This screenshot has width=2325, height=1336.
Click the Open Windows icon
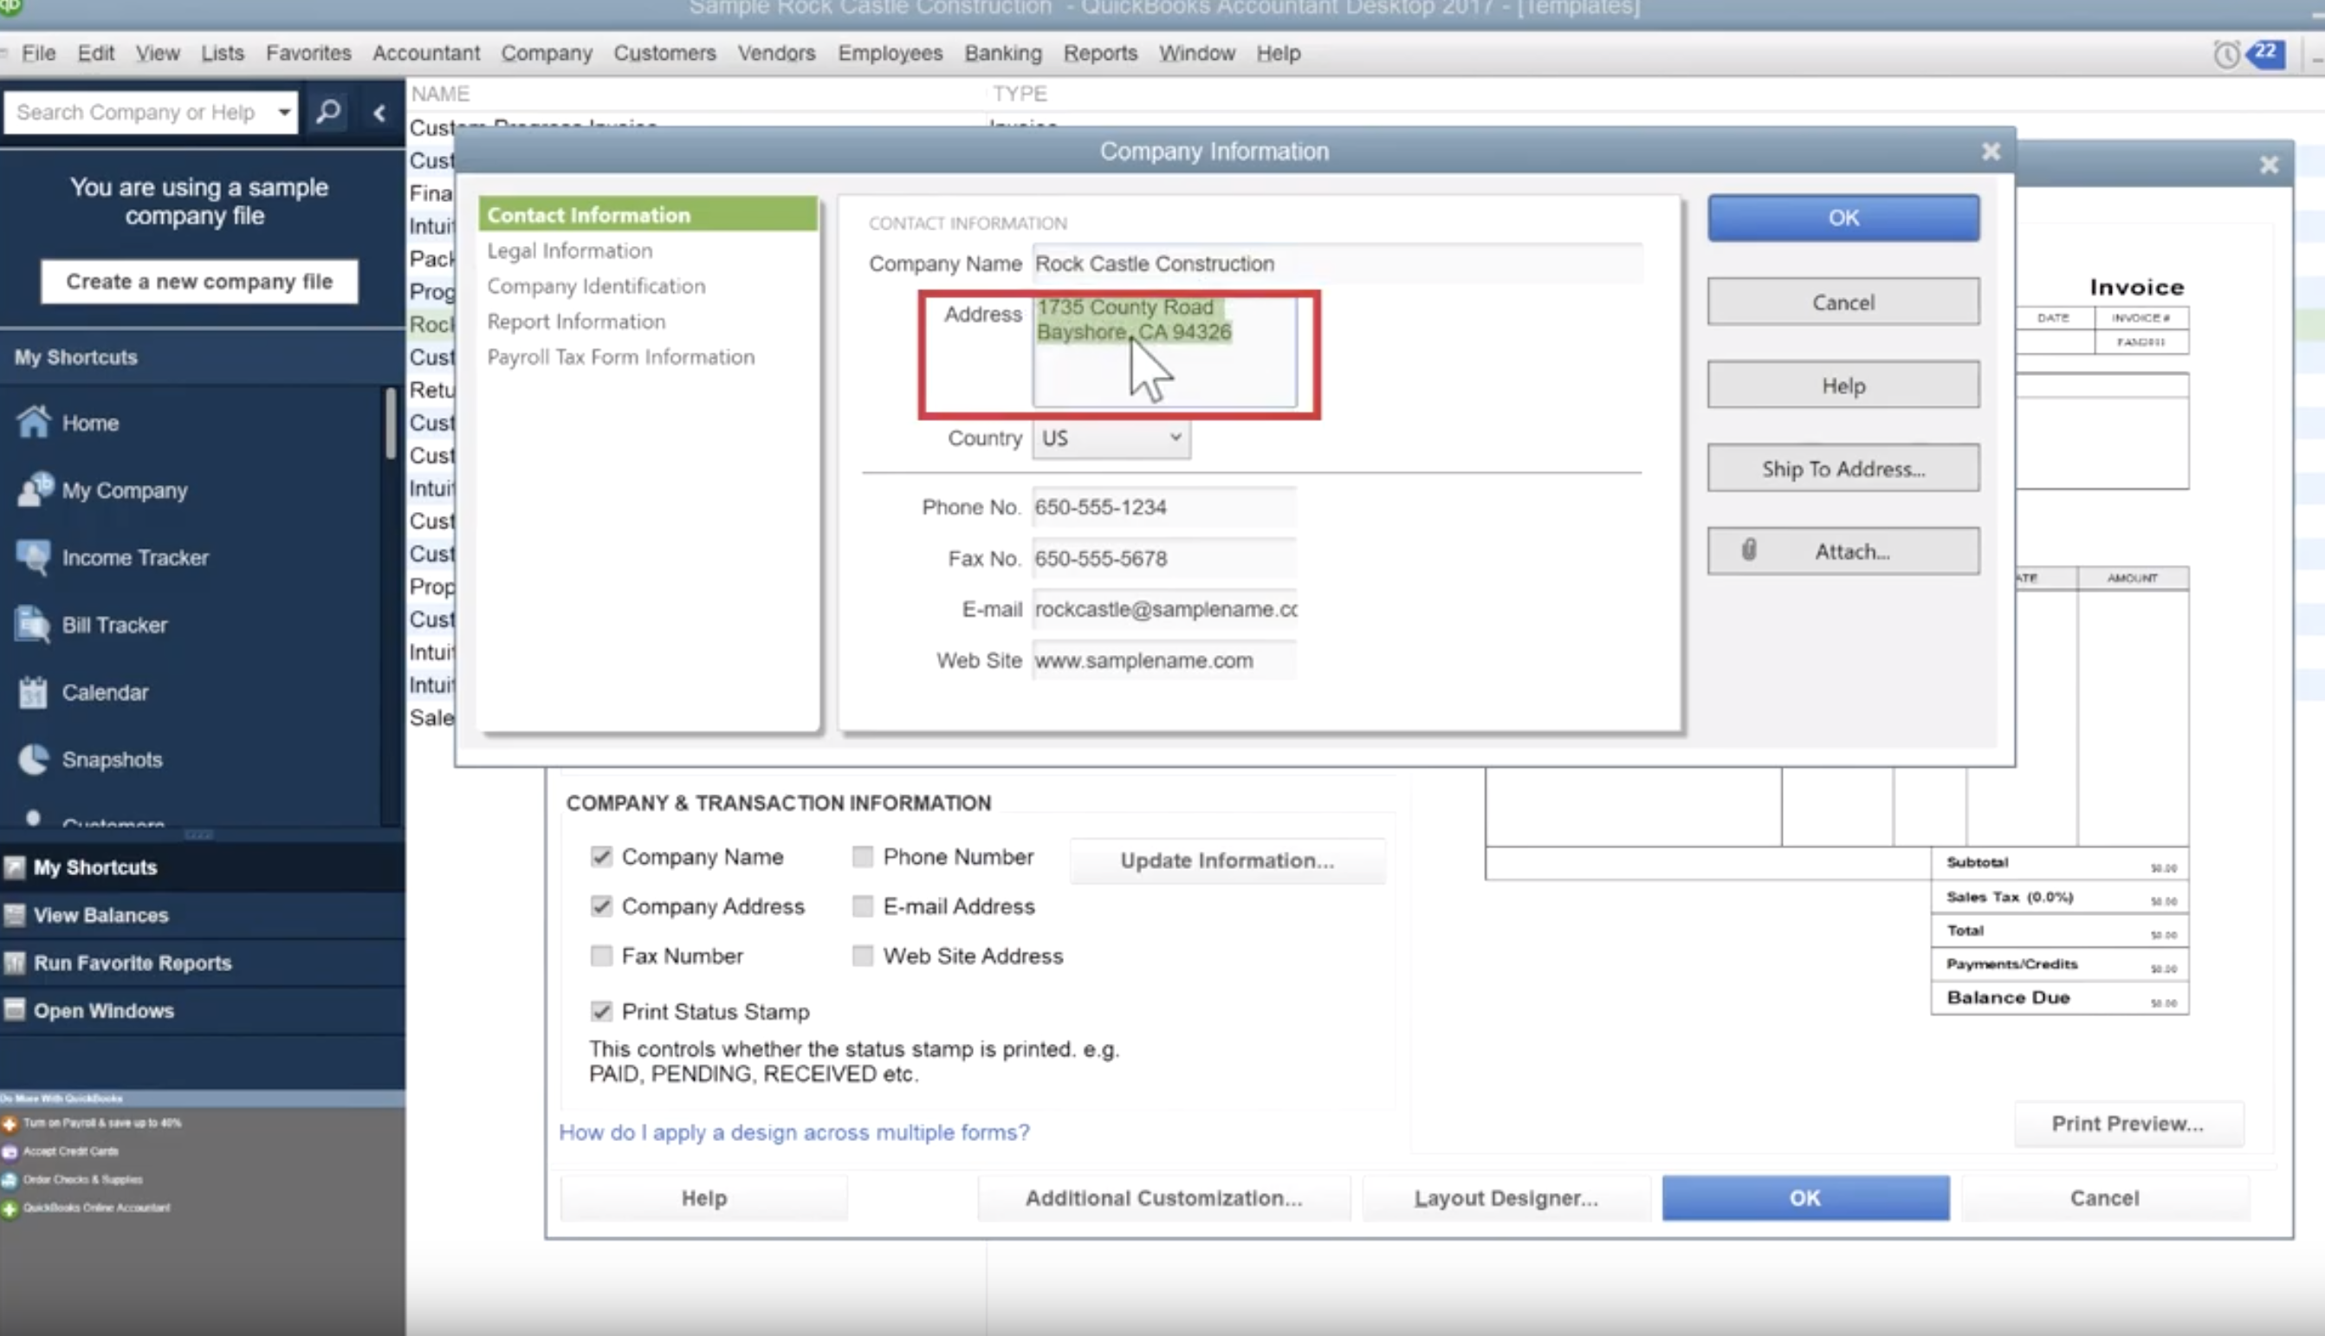point(14,1010)
